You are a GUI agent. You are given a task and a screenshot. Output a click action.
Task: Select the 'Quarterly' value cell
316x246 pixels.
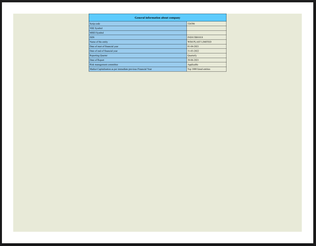pyautogui.click(x=206, y=55)
